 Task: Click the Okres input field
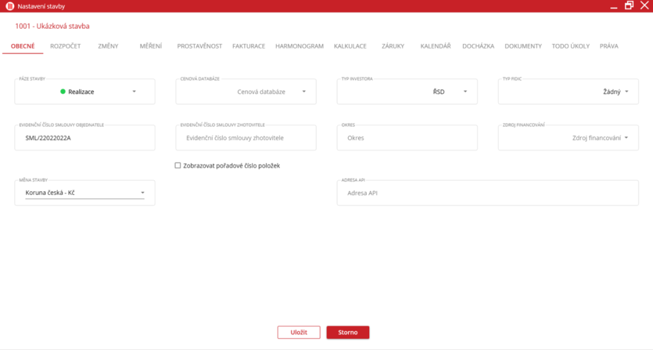(407, 138)
